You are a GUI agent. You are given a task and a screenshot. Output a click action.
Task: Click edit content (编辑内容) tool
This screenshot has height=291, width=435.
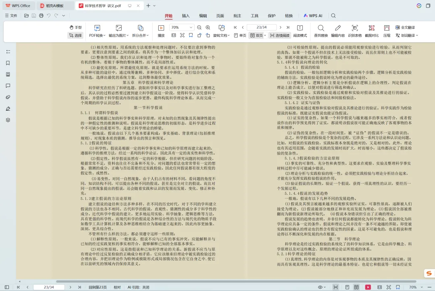pos(338,31)
